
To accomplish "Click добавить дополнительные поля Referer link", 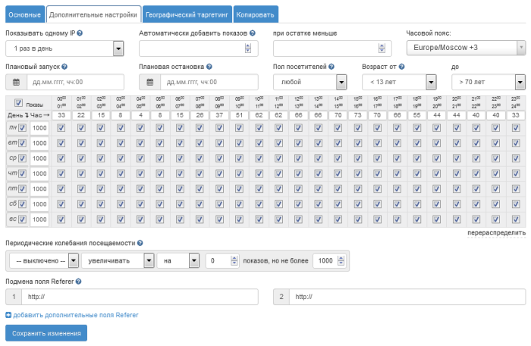I will pos(75,314).
